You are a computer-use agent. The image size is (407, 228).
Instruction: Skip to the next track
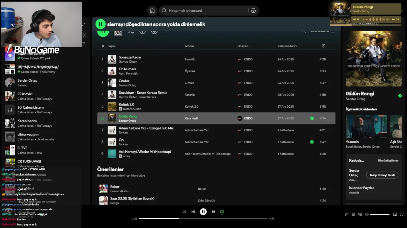click(213, 212)
